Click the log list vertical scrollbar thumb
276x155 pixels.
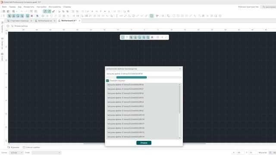(179, 99)
